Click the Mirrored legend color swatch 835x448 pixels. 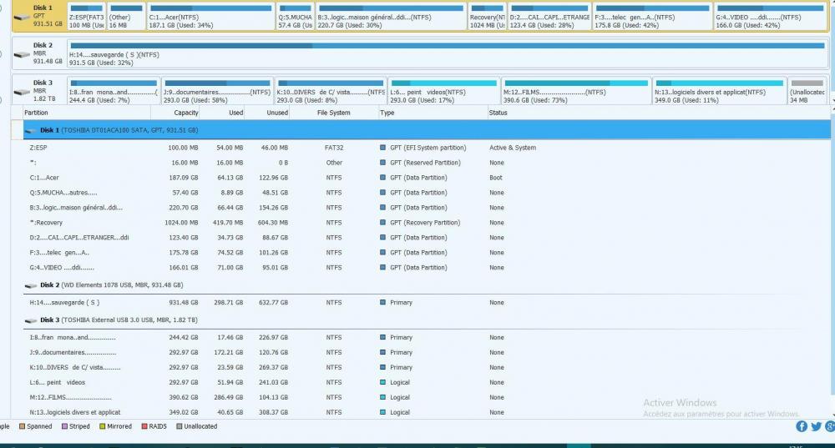coord(103,426)
